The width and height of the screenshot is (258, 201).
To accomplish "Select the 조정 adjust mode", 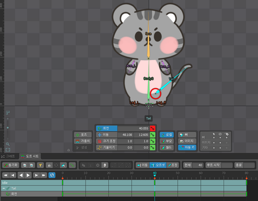I will tap(172, 165).
